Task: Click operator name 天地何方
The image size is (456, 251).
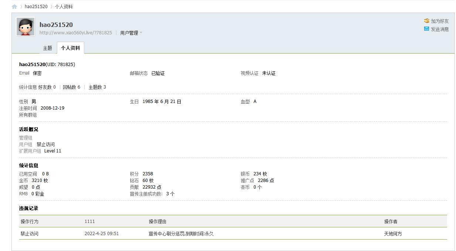Action: [x=393, y=234]
